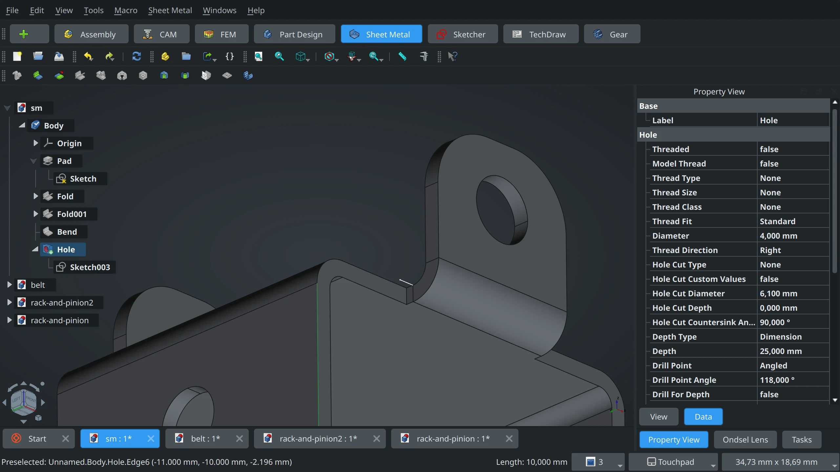Click the Measure ruler icon

[x=402, y=56]
